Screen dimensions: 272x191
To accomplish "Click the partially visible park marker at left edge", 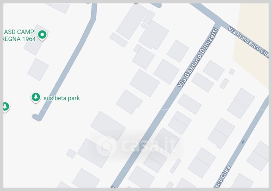I will (x=6, y=107).
